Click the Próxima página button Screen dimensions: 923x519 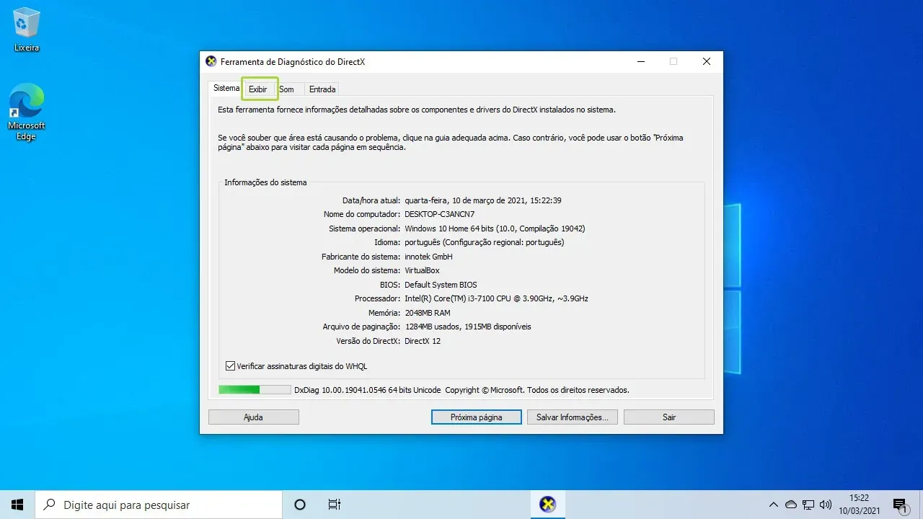click(x=477, y=417)
